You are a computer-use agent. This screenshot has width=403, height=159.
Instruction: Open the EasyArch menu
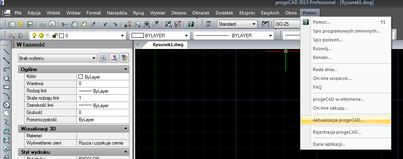270,13
